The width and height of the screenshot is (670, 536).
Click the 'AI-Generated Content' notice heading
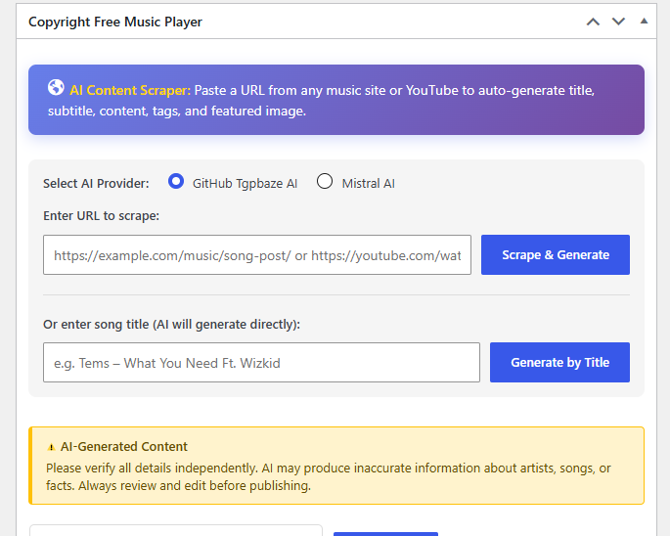(x=124, y=447)
